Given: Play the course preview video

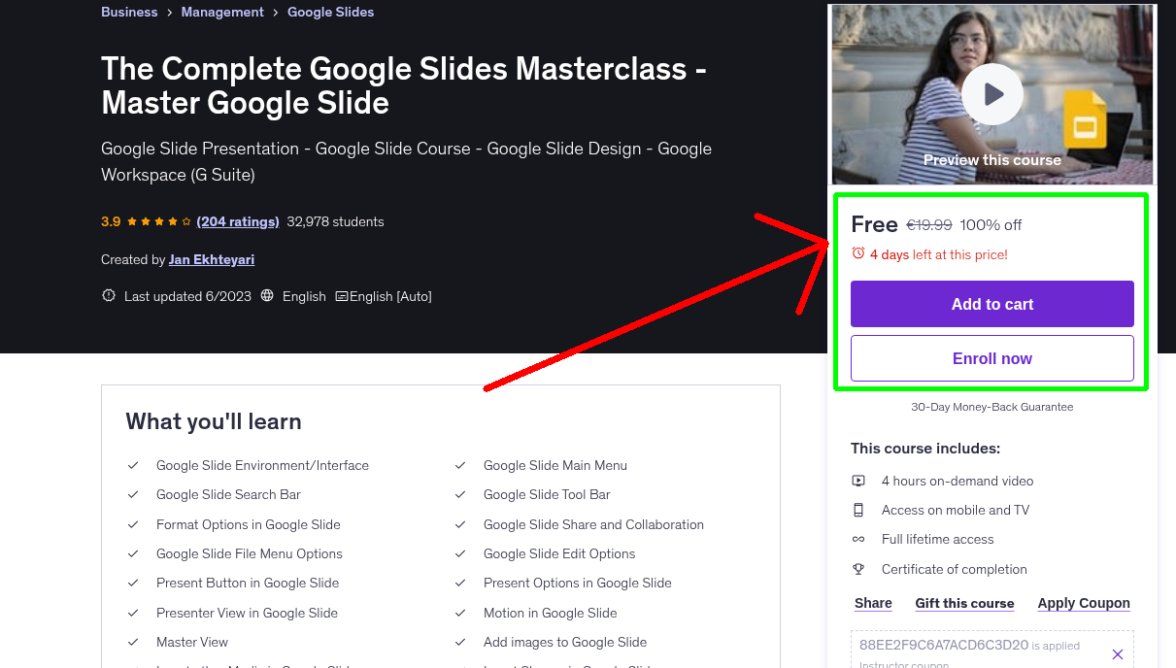Looking at the screenshot, I should [x=991, y=93].
